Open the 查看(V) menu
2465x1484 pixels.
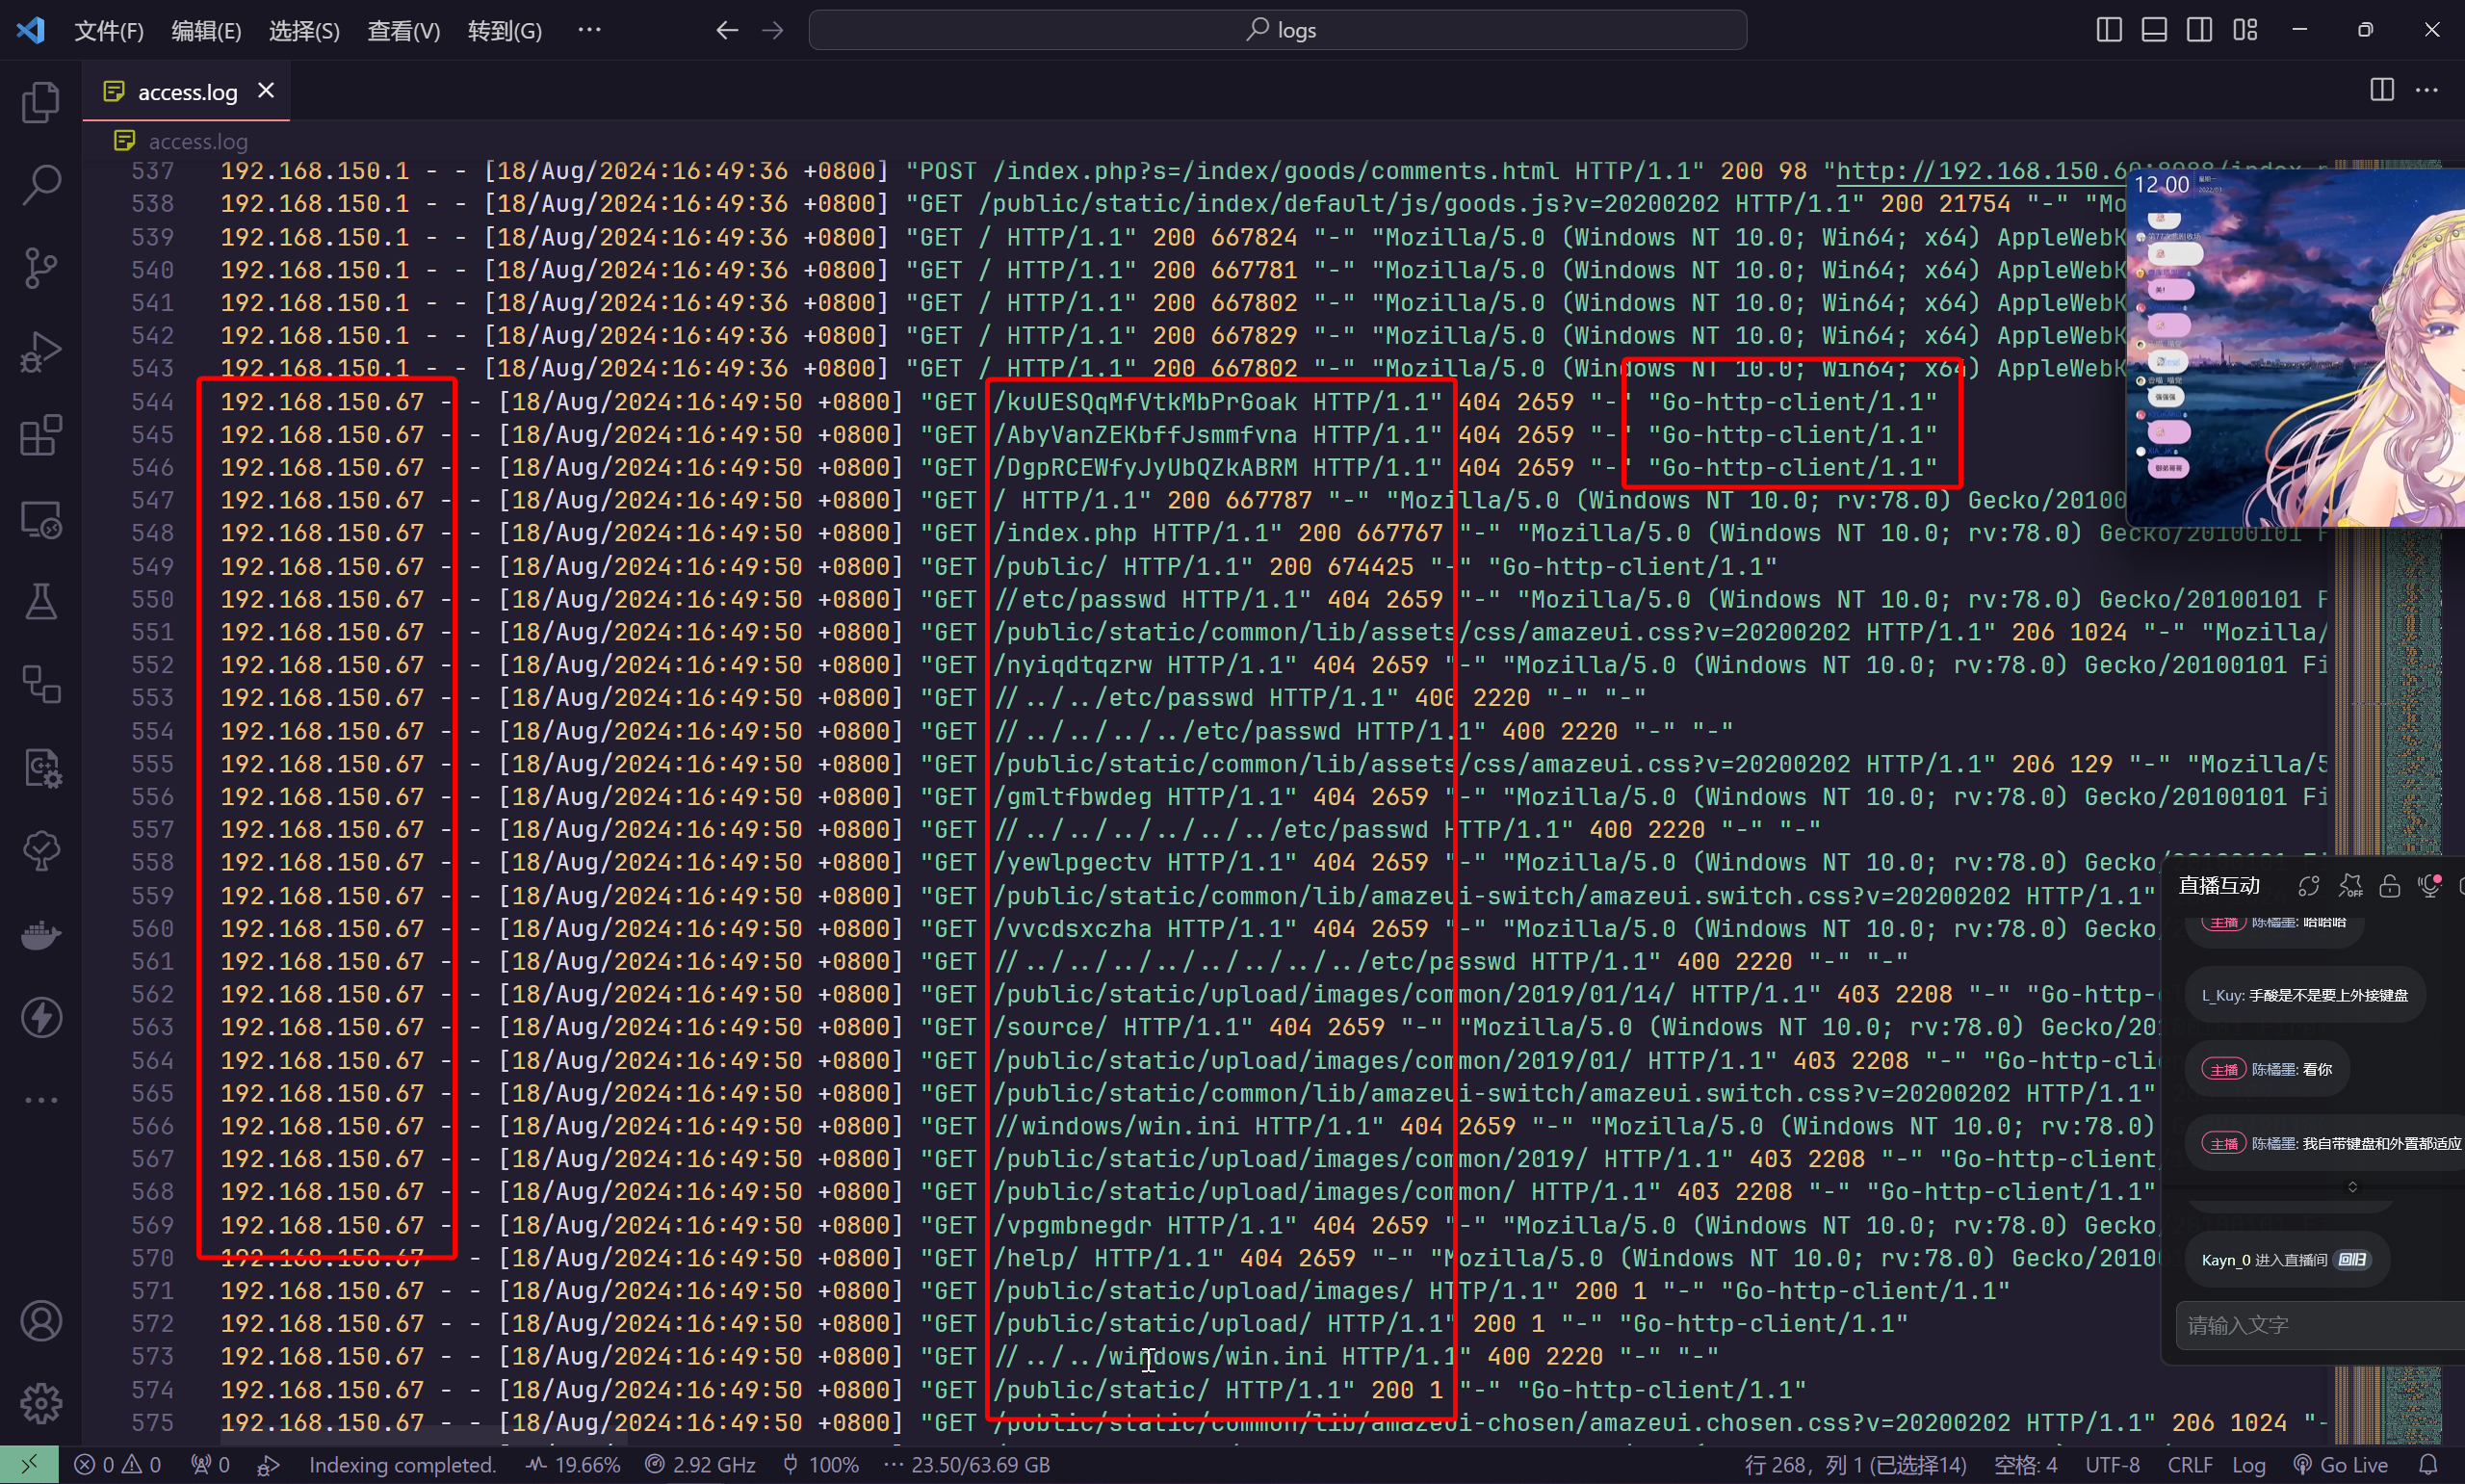[402, 30]
